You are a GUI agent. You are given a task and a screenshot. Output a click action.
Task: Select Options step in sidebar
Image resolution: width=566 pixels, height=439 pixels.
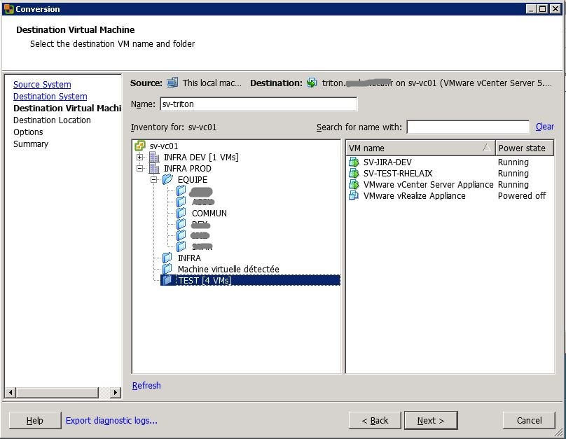28,132
